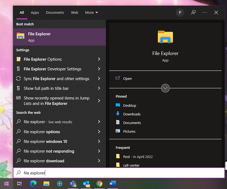Open Microsoft Teams from the taskbar
The width and height of the screenshot is (227, 189).
[73, 184]
